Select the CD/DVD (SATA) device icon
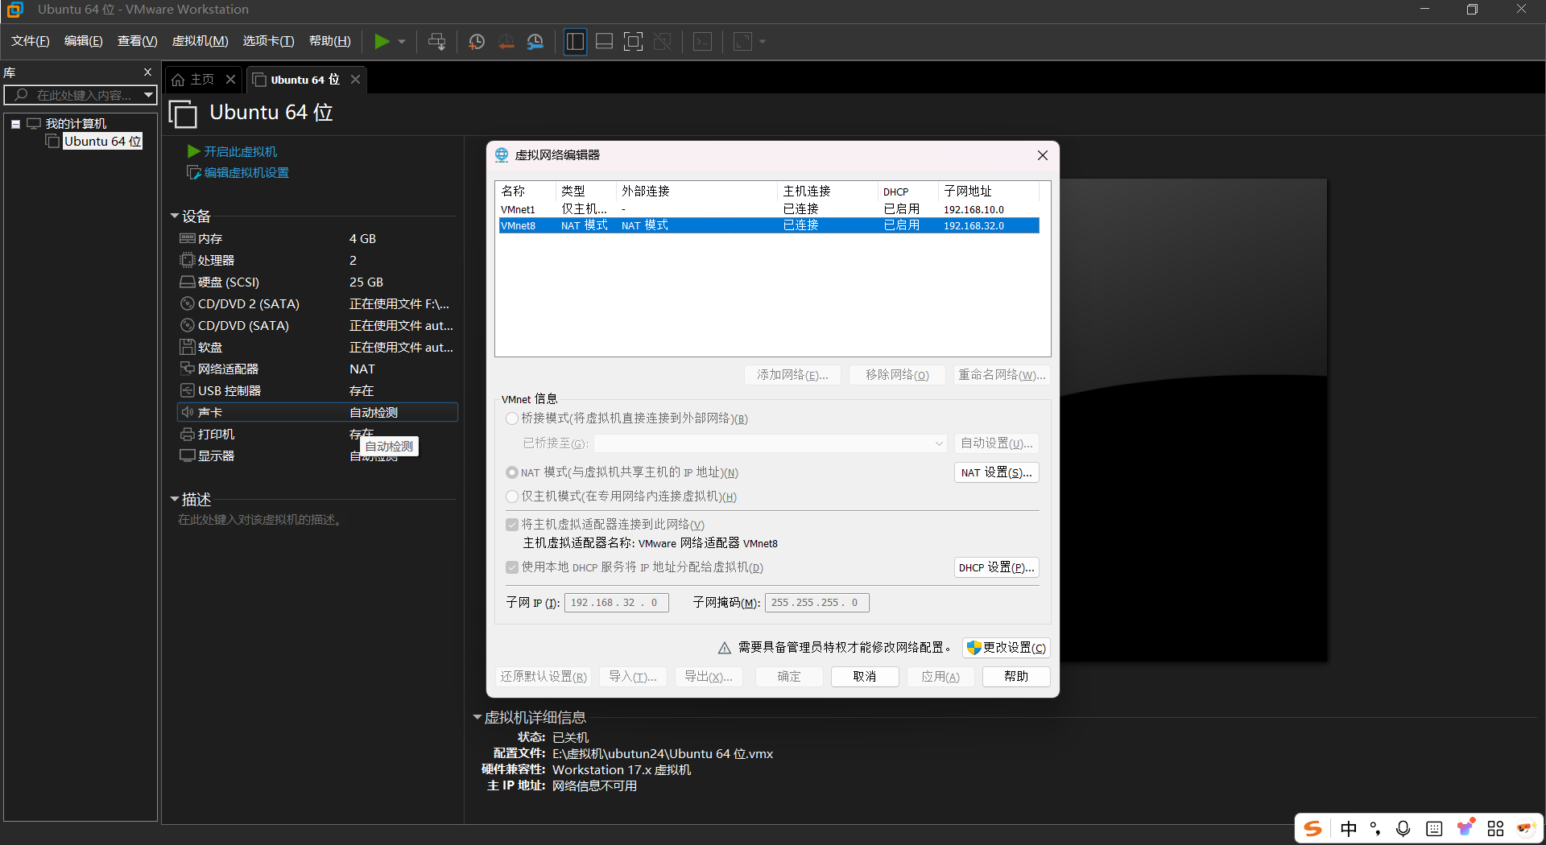The height and width of the screenshot is (845, 1546). point(187,325)
